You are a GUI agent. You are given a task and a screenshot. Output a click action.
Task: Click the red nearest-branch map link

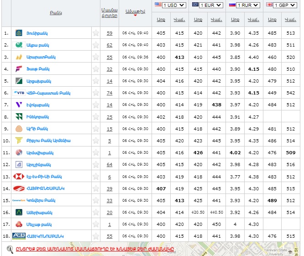point(95,249)
